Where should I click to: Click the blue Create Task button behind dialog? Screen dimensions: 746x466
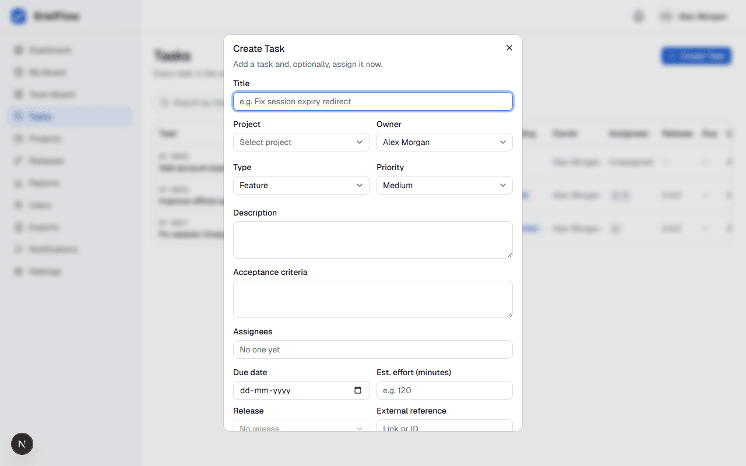pos(696,56)
